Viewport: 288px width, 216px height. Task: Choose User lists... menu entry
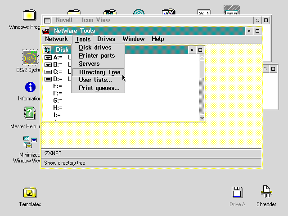98,80
